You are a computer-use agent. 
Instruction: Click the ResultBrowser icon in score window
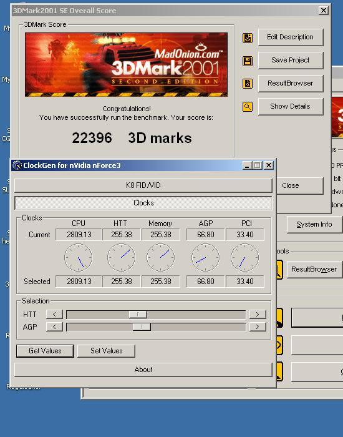coord(248,84)
